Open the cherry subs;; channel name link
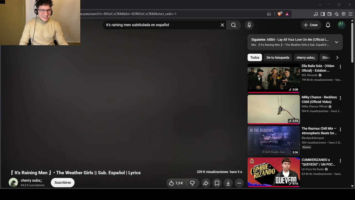The image size is (355, 200). 31,180
